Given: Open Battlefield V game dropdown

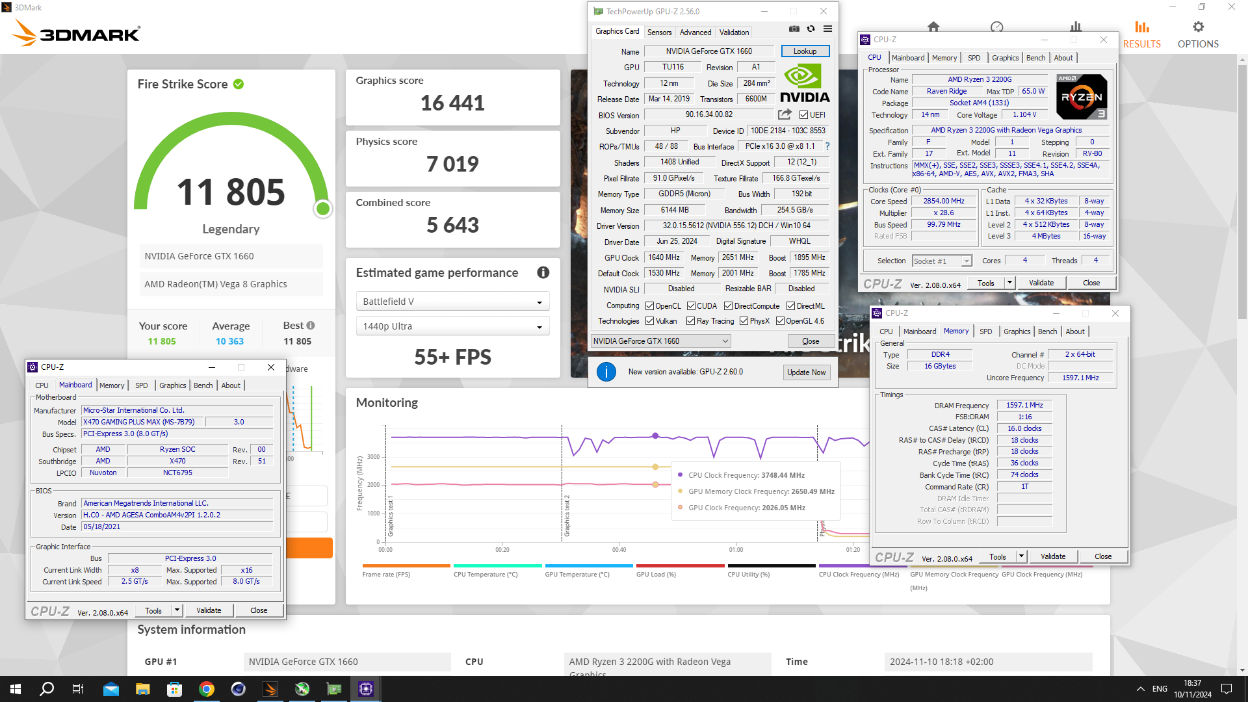Looking at the screenshot, I should (452, 302).
